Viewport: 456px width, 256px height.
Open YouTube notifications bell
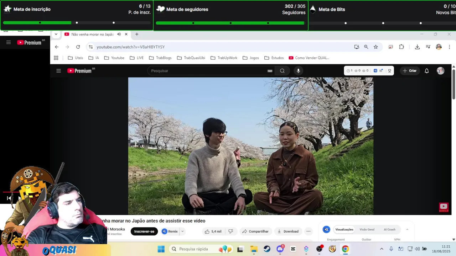(x=426, y=71)
